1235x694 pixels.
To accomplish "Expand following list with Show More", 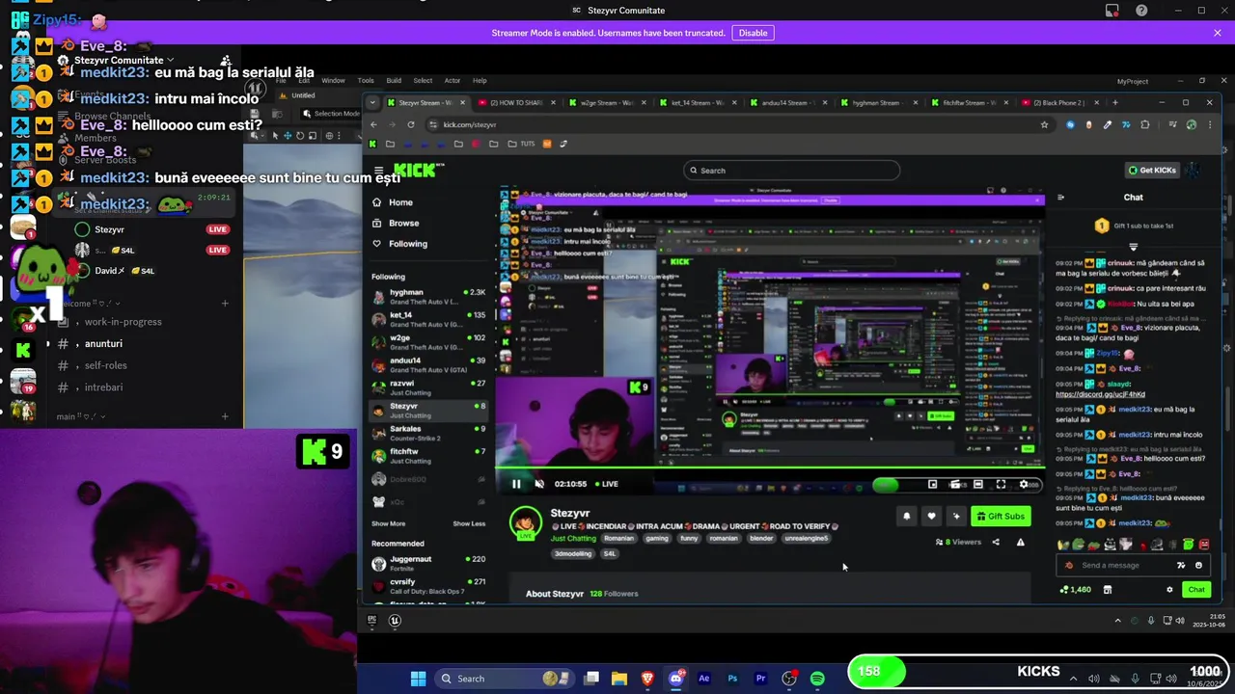I will tap(389, 523).
